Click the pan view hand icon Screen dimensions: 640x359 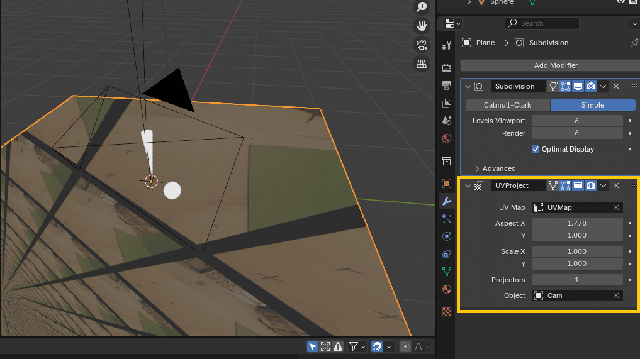pos(422,26)
